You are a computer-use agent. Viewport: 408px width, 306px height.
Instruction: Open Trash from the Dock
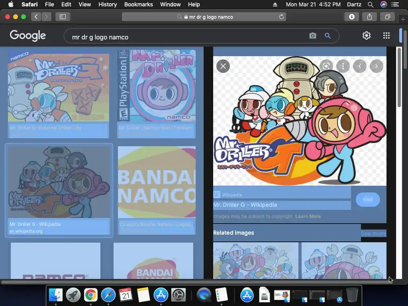(352, 295)
